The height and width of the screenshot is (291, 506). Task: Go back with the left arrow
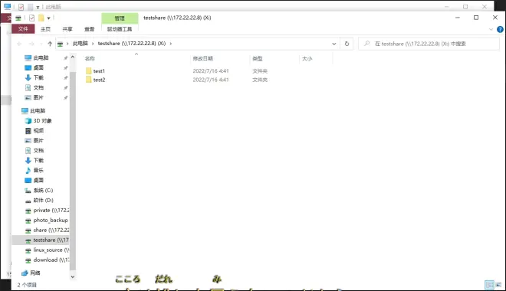19,44
